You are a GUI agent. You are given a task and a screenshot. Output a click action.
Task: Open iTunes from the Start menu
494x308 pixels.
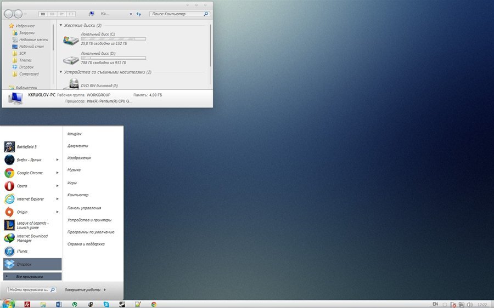point(22,251)
